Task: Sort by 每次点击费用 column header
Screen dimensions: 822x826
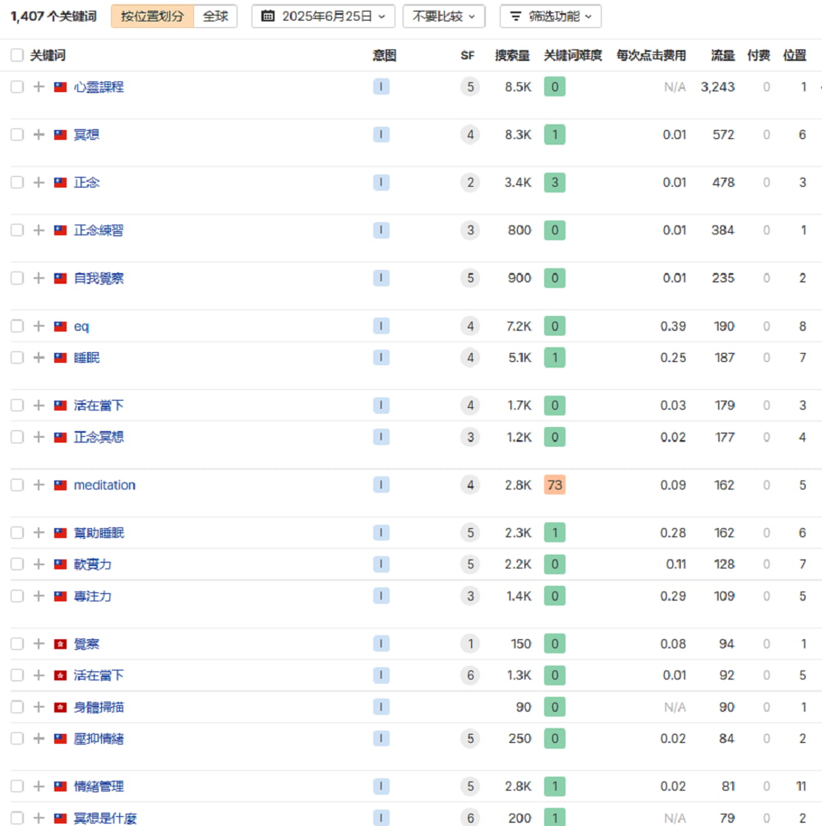Action: tap(651, 55)
